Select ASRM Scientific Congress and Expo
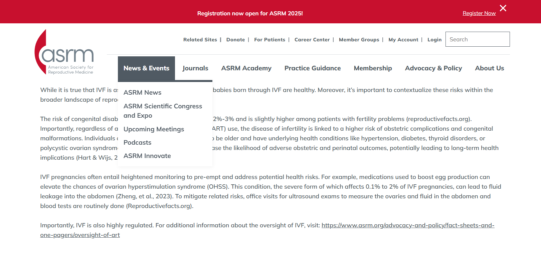This screenshot has width=541, height=254. 163,111
